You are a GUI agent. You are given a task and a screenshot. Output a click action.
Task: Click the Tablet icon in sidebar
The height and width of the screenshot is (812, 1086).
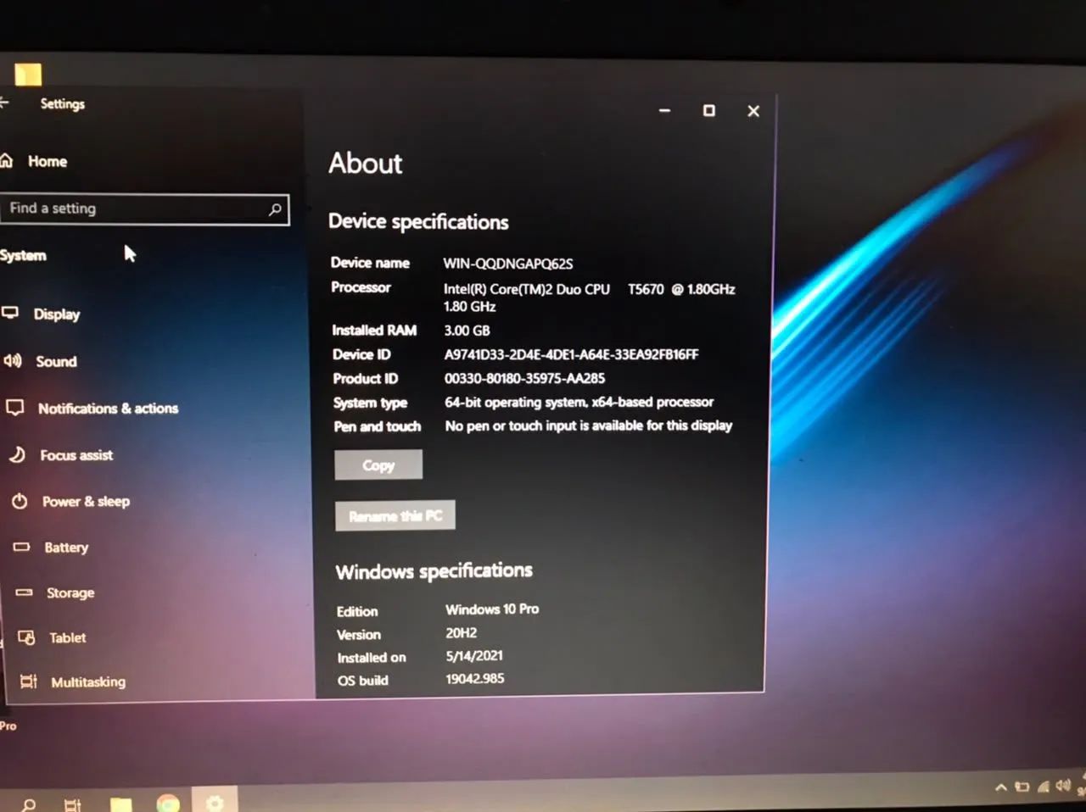tap(26, 637)
